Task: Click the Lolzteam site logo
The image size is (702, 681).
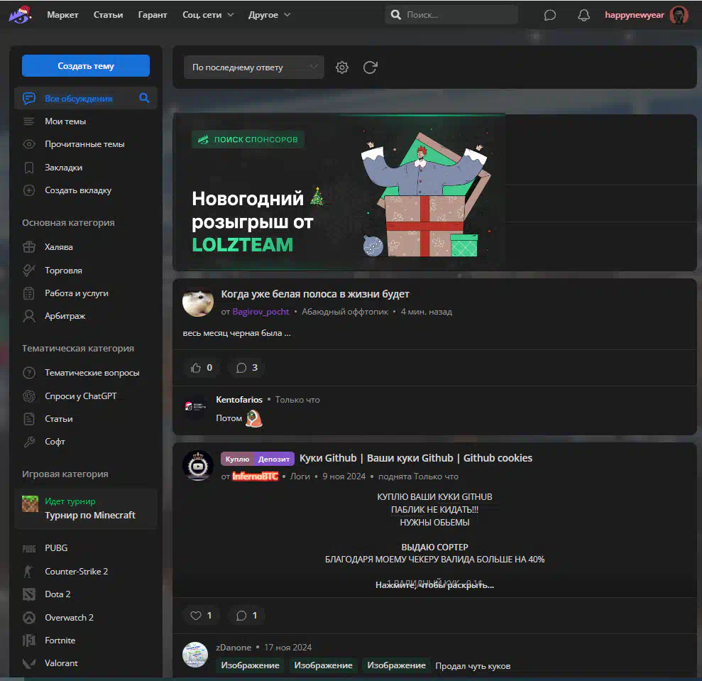Action: tap(20, 14)
